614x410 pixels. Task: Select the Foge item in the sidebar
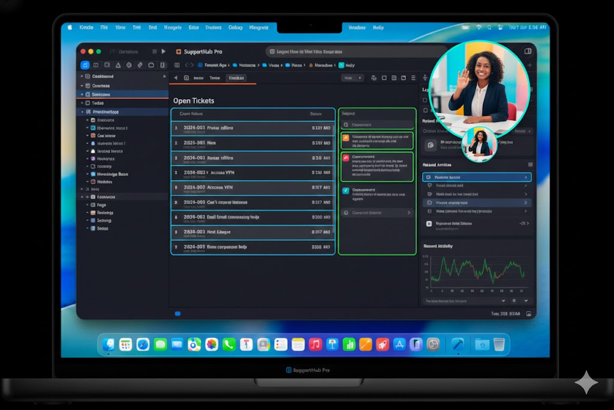(122, 205)
